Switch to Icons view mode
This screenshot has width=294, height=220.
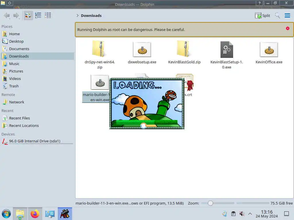[28, 15]
